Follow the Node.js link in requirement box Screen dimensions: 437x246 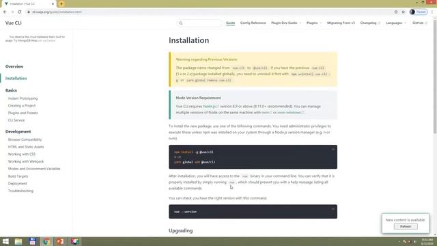[211, 107]
